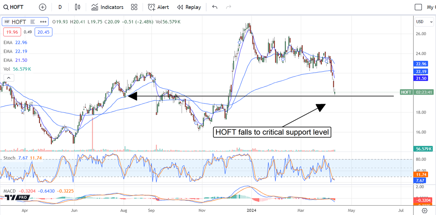This screenshot has height=215, width=436.
Task: Open the D timeframe interval selector
Action: point(60,7)
